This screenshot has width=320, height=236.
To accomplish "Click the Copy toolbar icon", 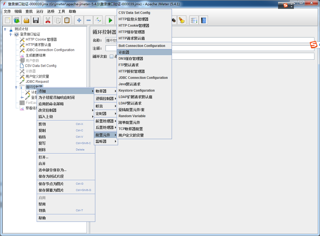I will coord(57,20).
